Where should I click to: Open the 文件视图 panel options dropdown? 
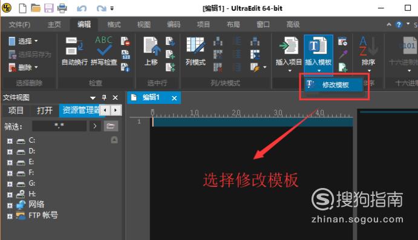click(93, 98)
